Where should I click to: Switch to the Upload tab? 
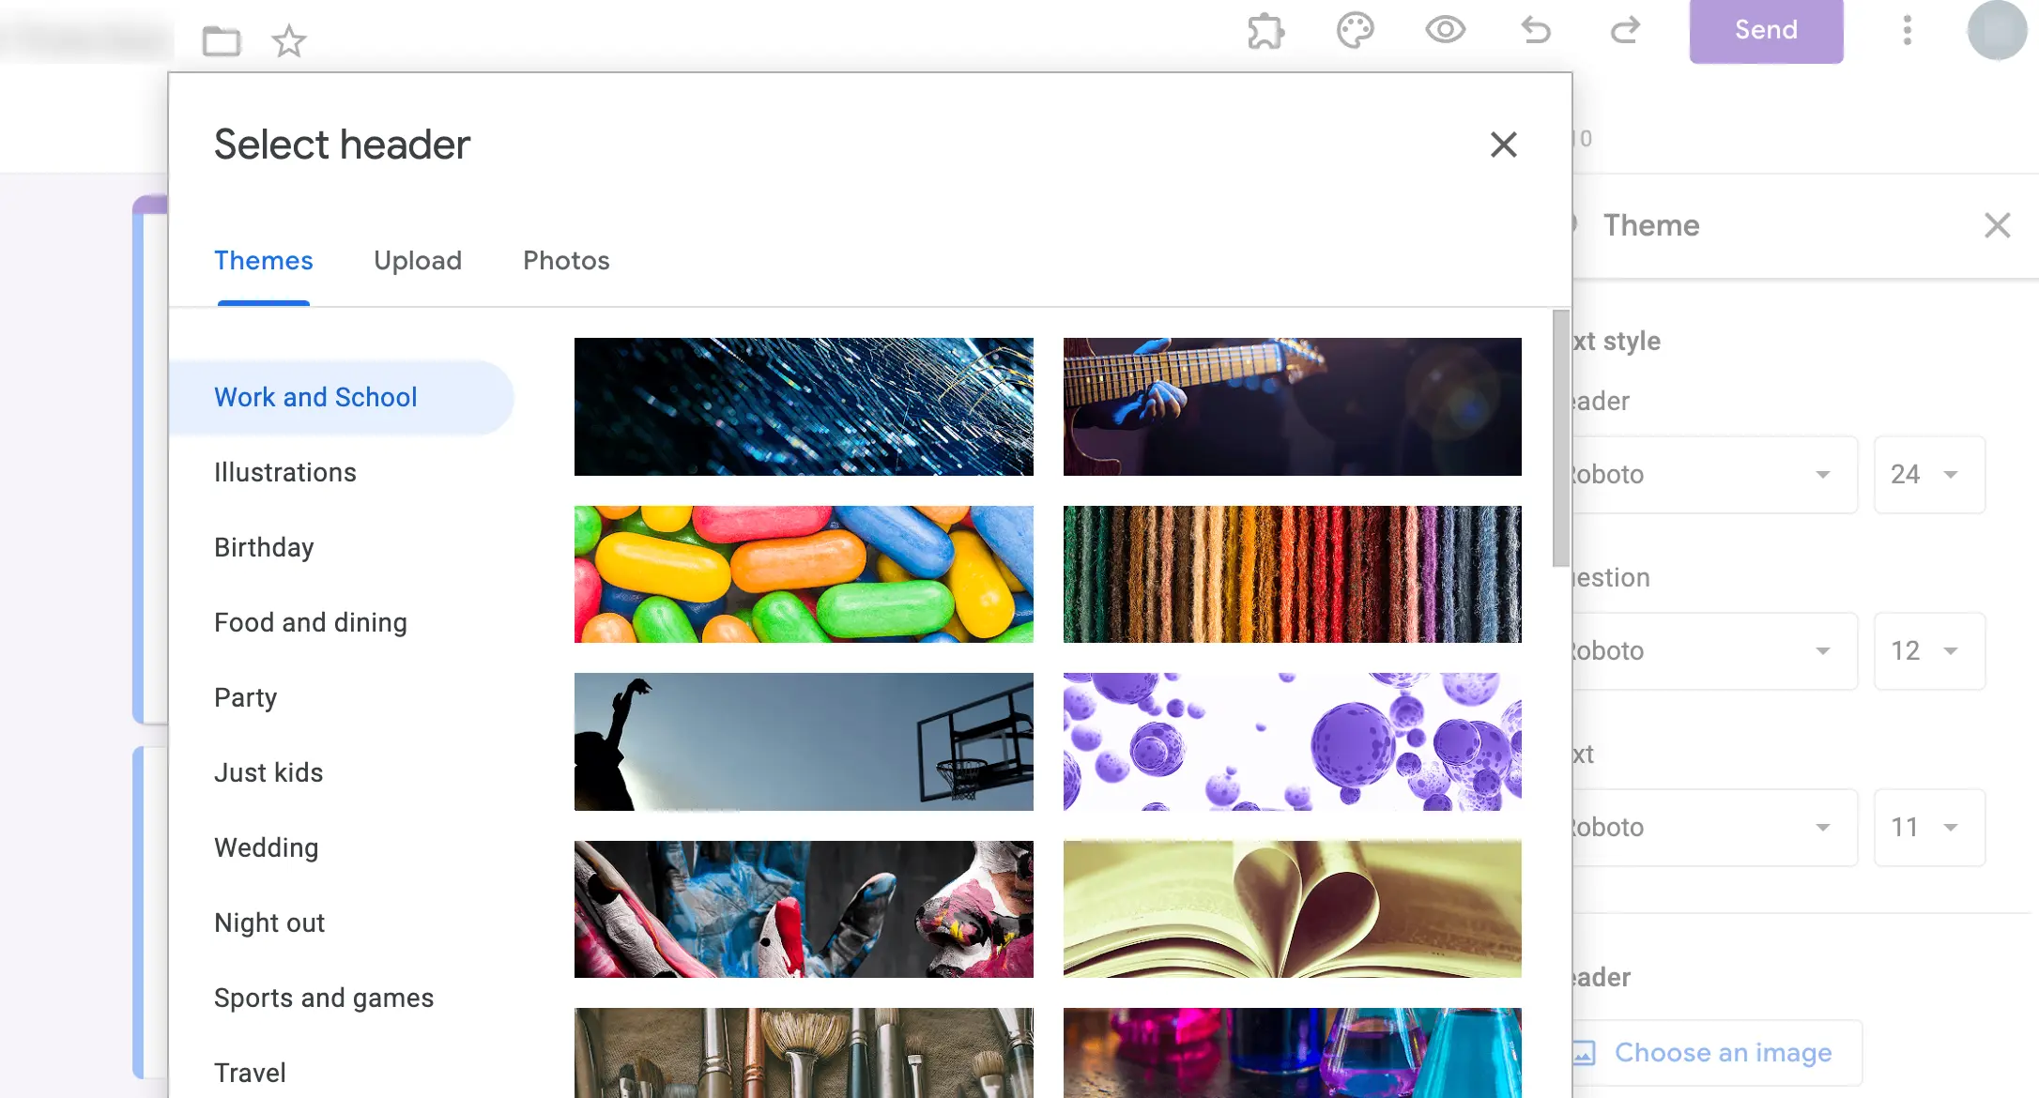pos(418,260)
